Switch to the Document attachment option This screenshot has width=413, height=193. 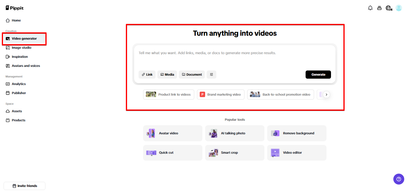coord(192,74)
